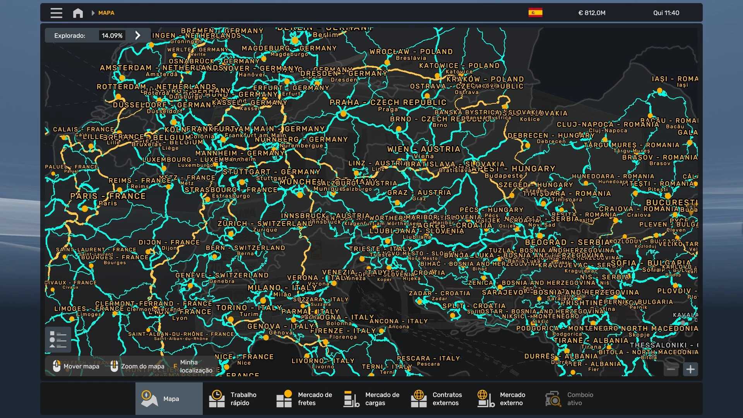Expand the Explorado percentage arrow
743x418 pixels.
click(x=138, y=36)
